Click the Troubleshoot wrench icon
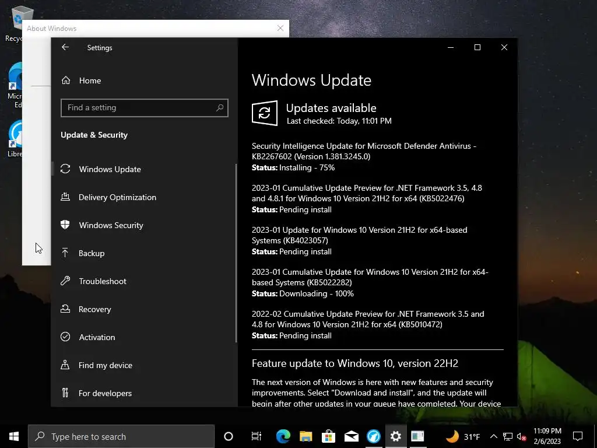Screen dimensions: 597x448 click(x=65, y=281)
